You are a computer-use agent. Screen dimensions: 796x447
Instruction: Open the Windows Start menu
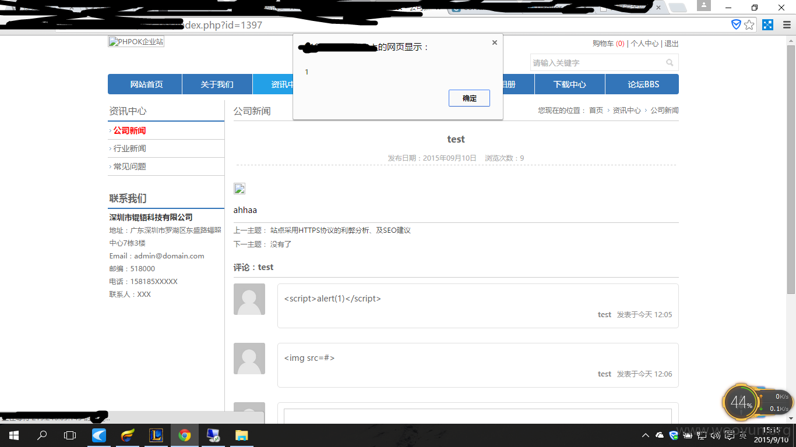(14, 435)
